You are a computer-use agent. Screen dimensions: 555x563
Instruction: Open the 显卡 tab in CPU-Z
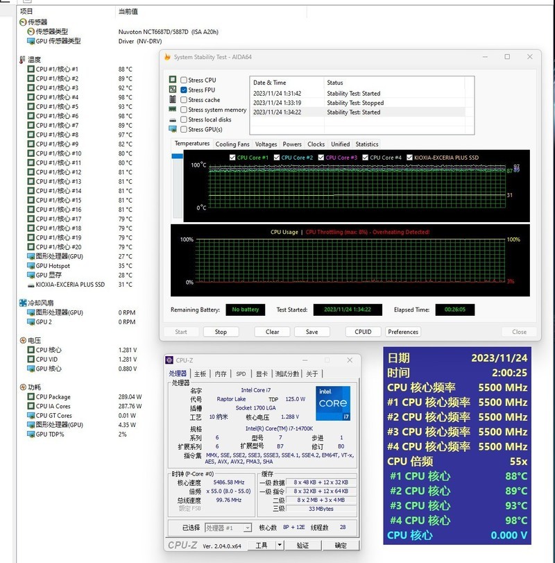(x=262, y=373)
